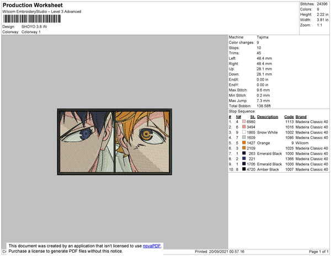331x256 pixels.
Task: Click the code 1366 in stop 8
Action: [x=290, y=159]
